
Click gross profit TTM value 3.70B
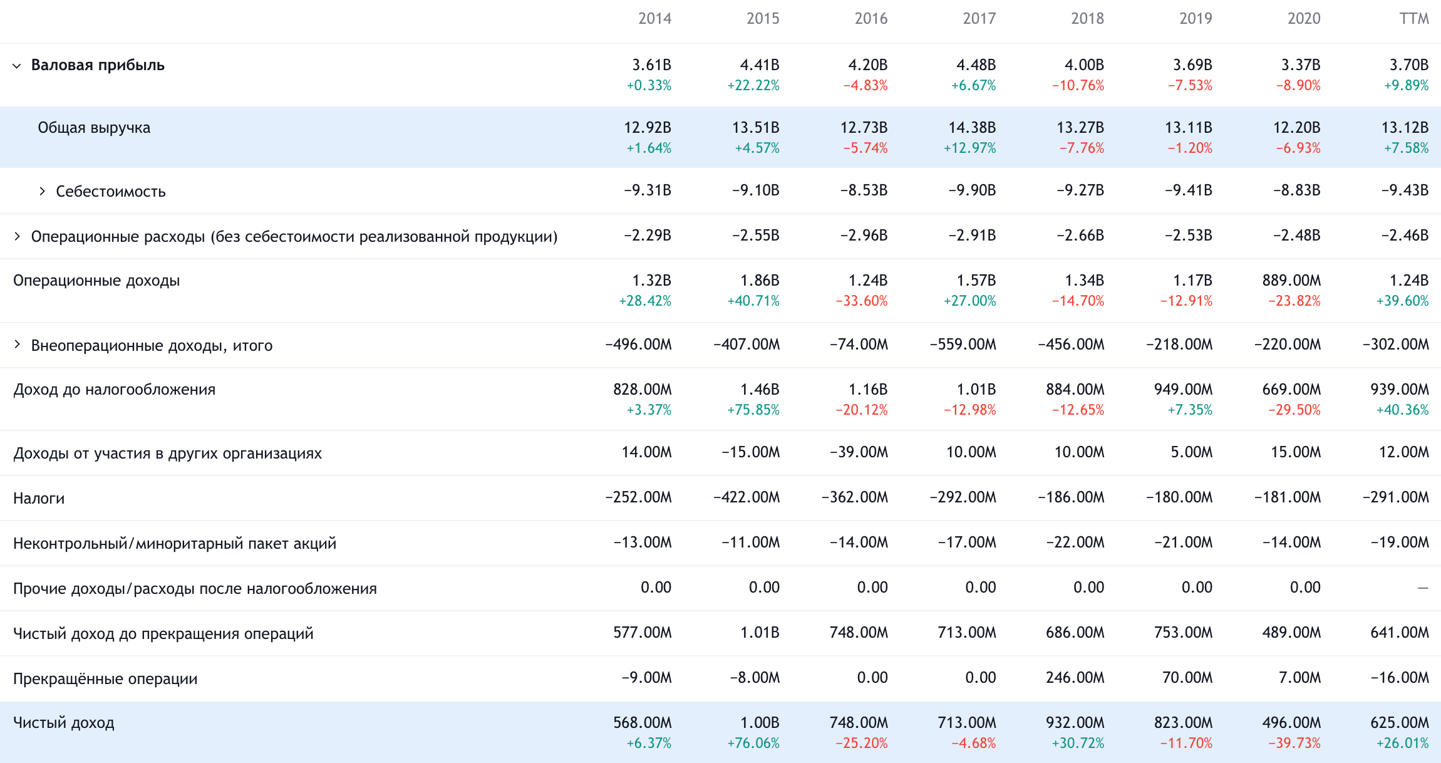coord(1409,65)
